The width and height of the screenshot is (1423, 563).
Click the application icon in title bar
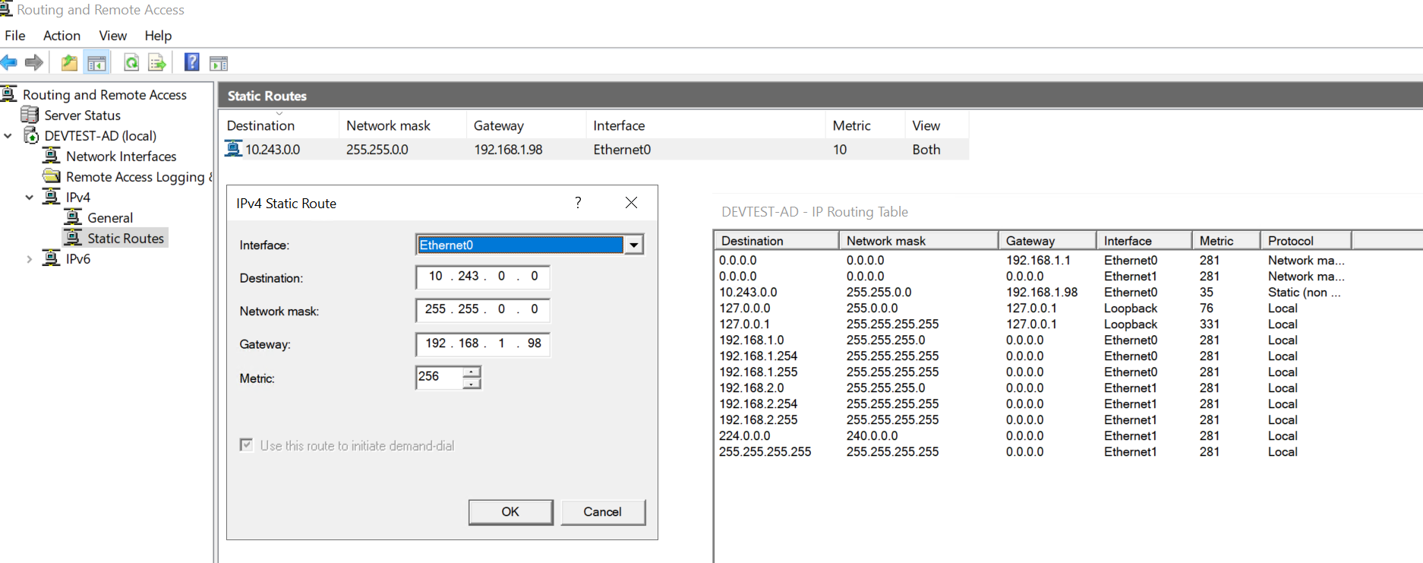click(x=5, y=8)
